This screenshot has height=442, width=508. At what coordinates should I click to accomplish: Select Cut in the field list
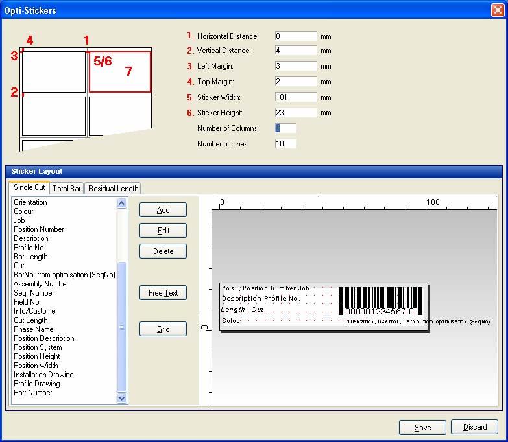point(19,266)
